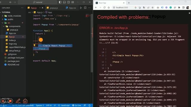Image resolution: width=191 pixels, height=107 pixels.
Task: Click the 'tutorial' command center search box
Action: 38,2
